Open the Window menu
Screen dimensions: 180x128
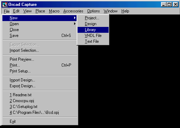110,11
